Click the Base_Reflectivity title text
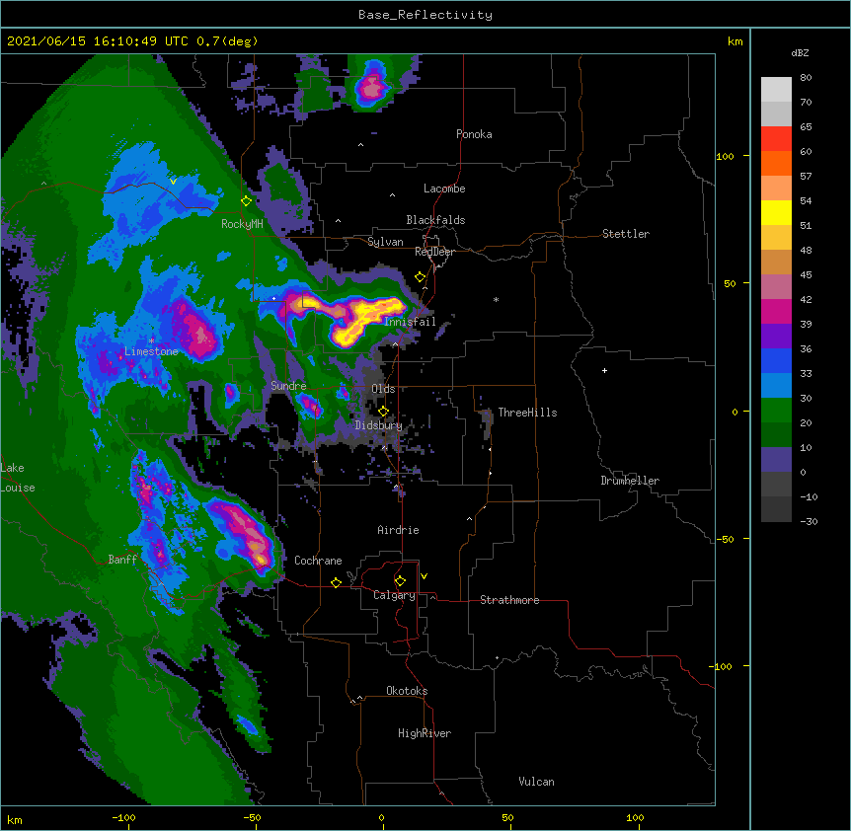 (425, 15)
